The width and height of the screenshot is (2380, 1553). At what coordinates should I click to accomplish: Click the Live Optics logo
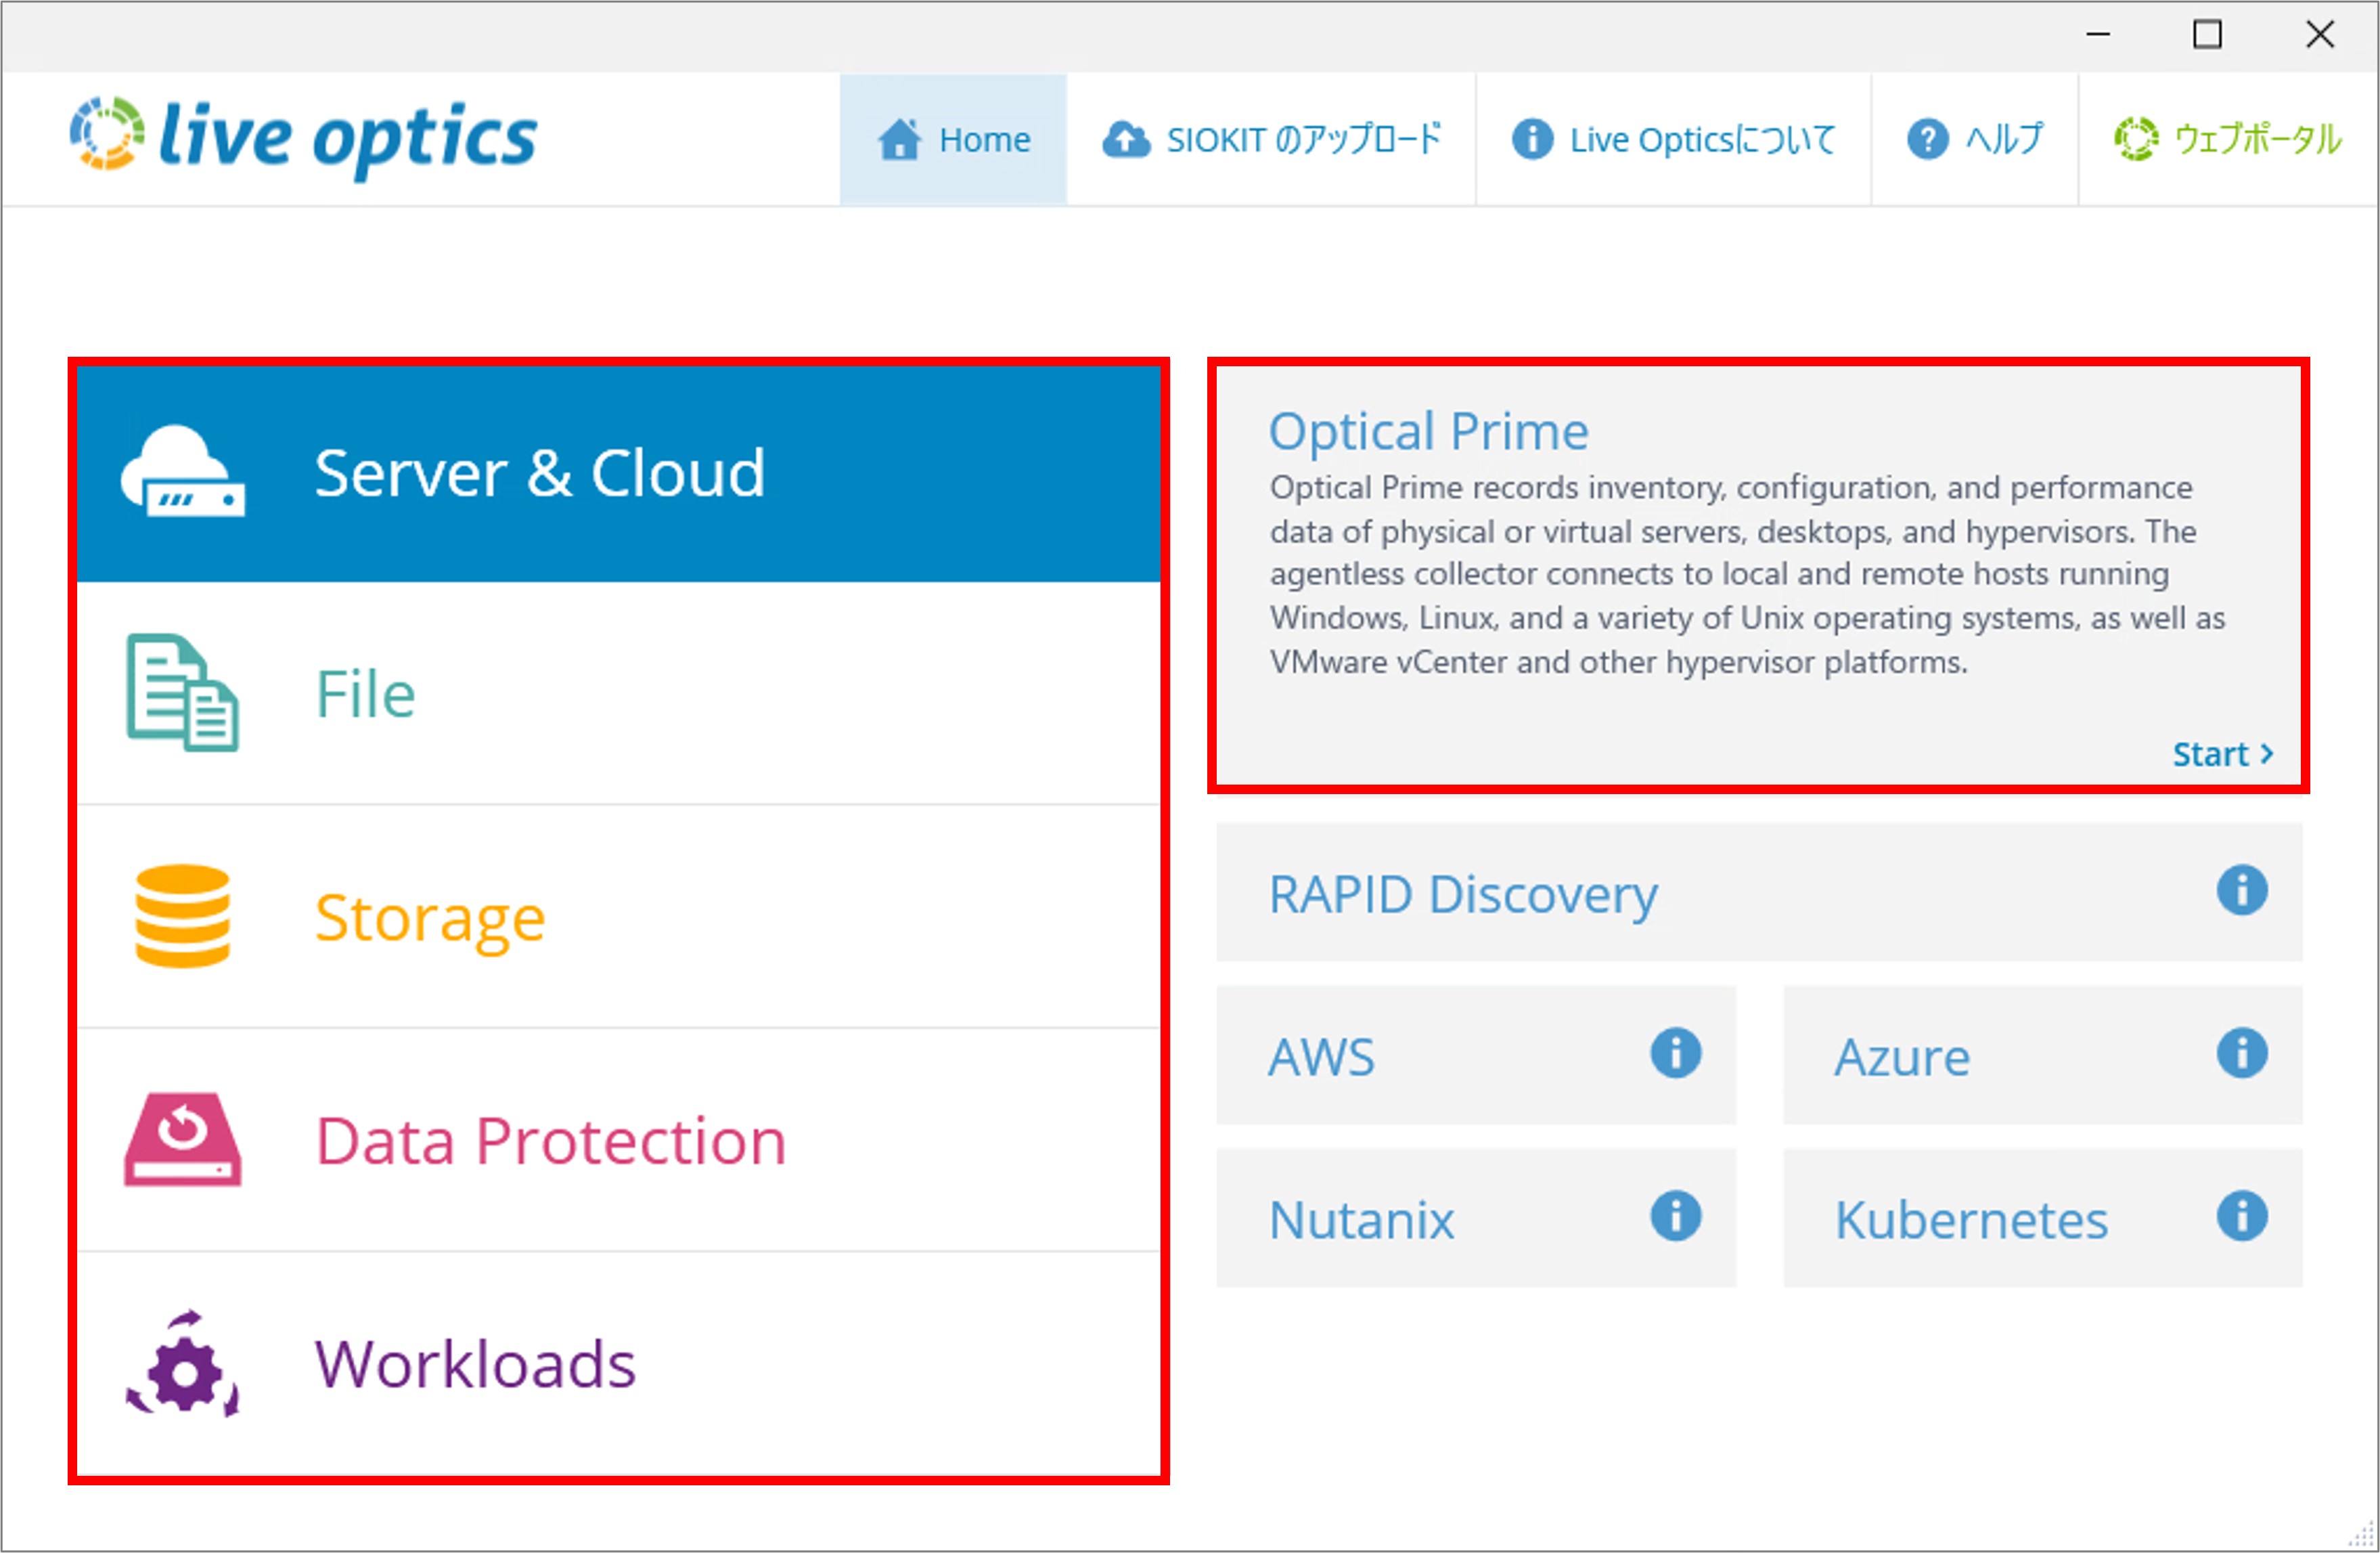[x=303, y=137]
